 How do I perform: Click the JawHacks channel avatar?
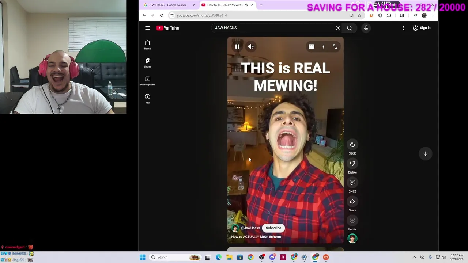click(235, 228)
